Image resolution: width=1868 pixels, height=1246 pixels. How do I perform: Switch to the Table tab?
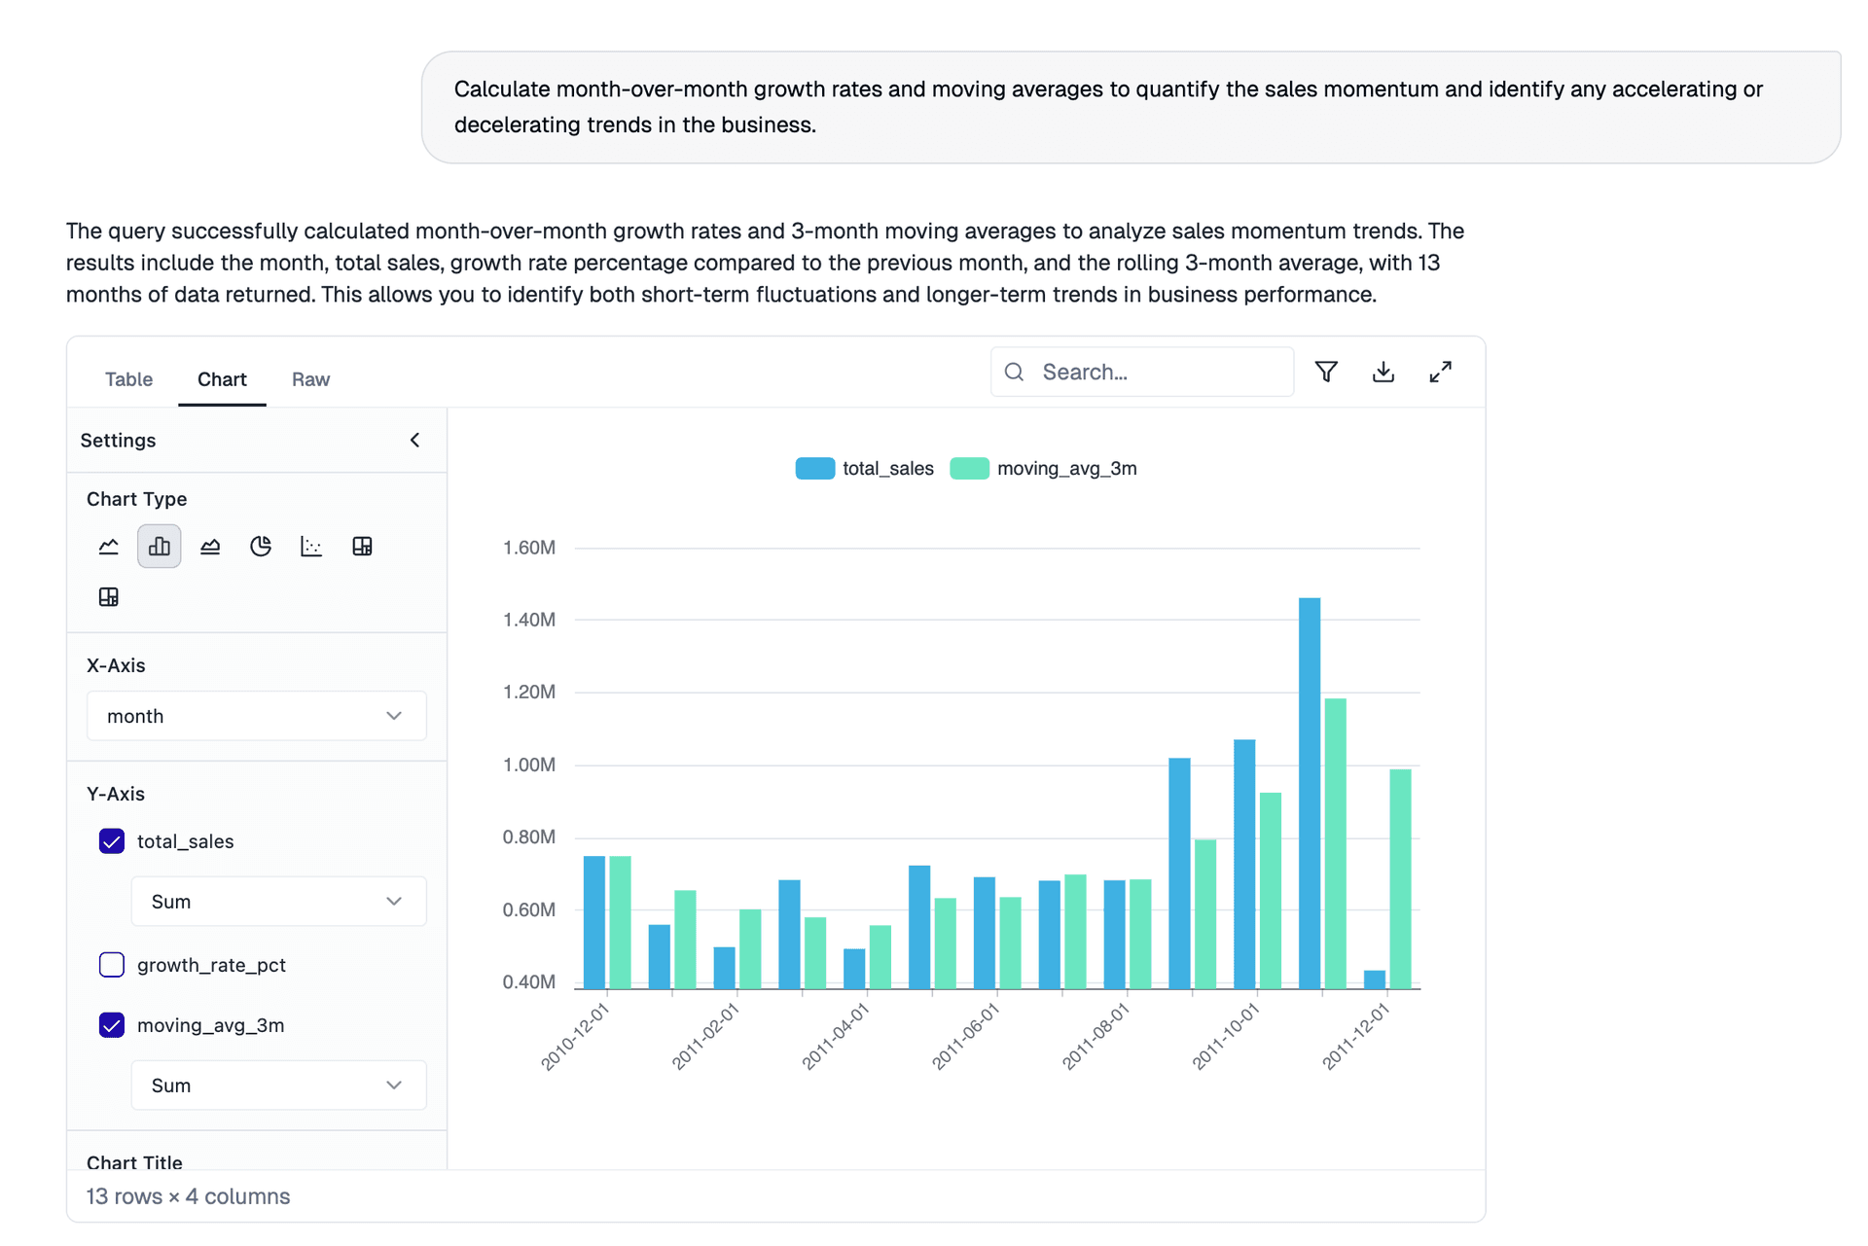(x=128, y=379)
